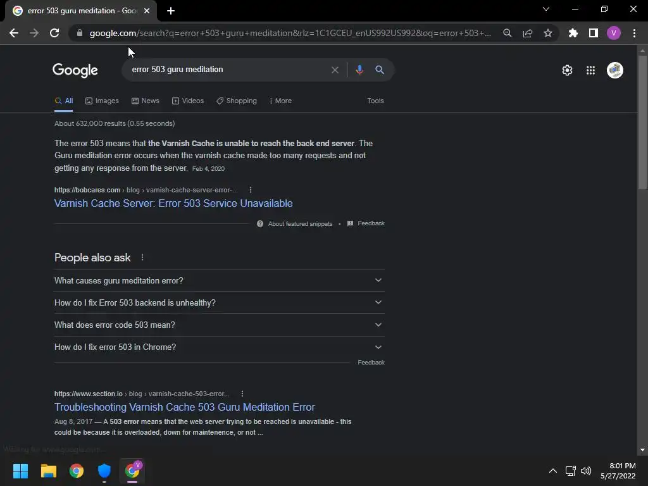This screenshot has width=648, height=486.
Task: Click the bobcares.com breadcrumb URL
Action: click(x=146, y=190)
